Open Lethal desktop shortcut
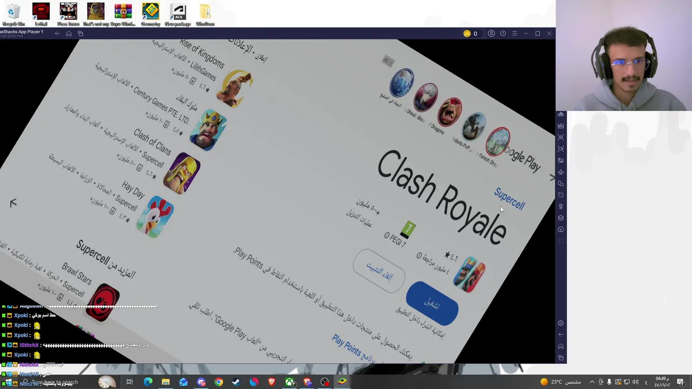The width and height of the screenshot is (692, 389). click(41, 15)
